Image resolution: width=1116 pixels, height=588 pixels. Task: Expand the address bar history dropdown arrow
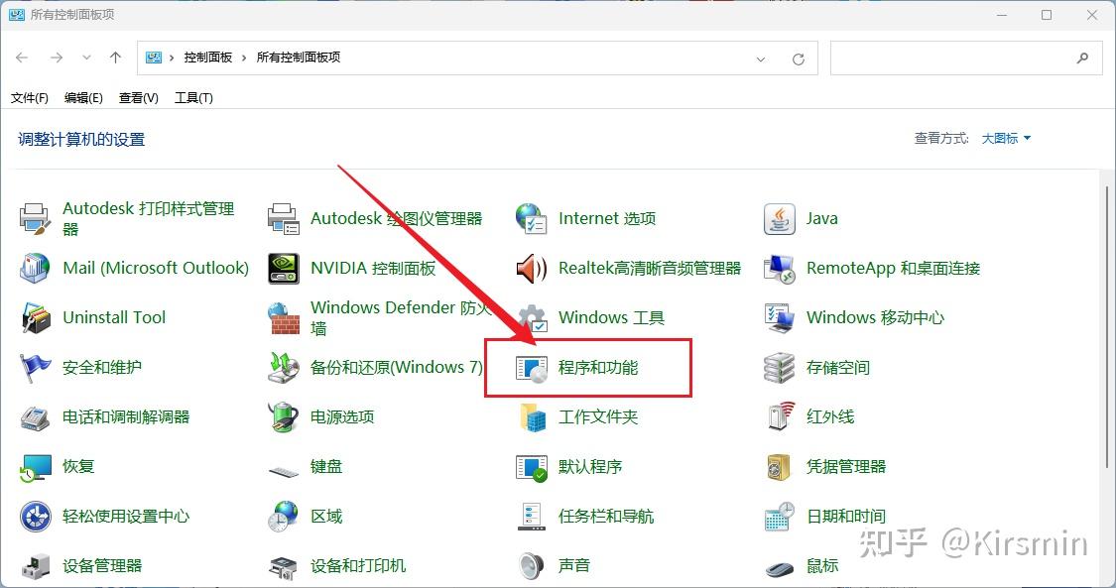(x=760, y=59)
